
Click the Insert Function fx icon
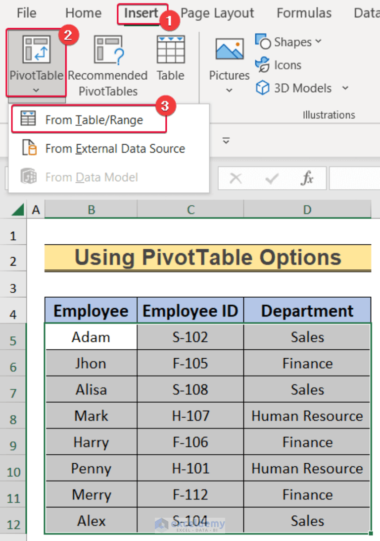point(307,178)
